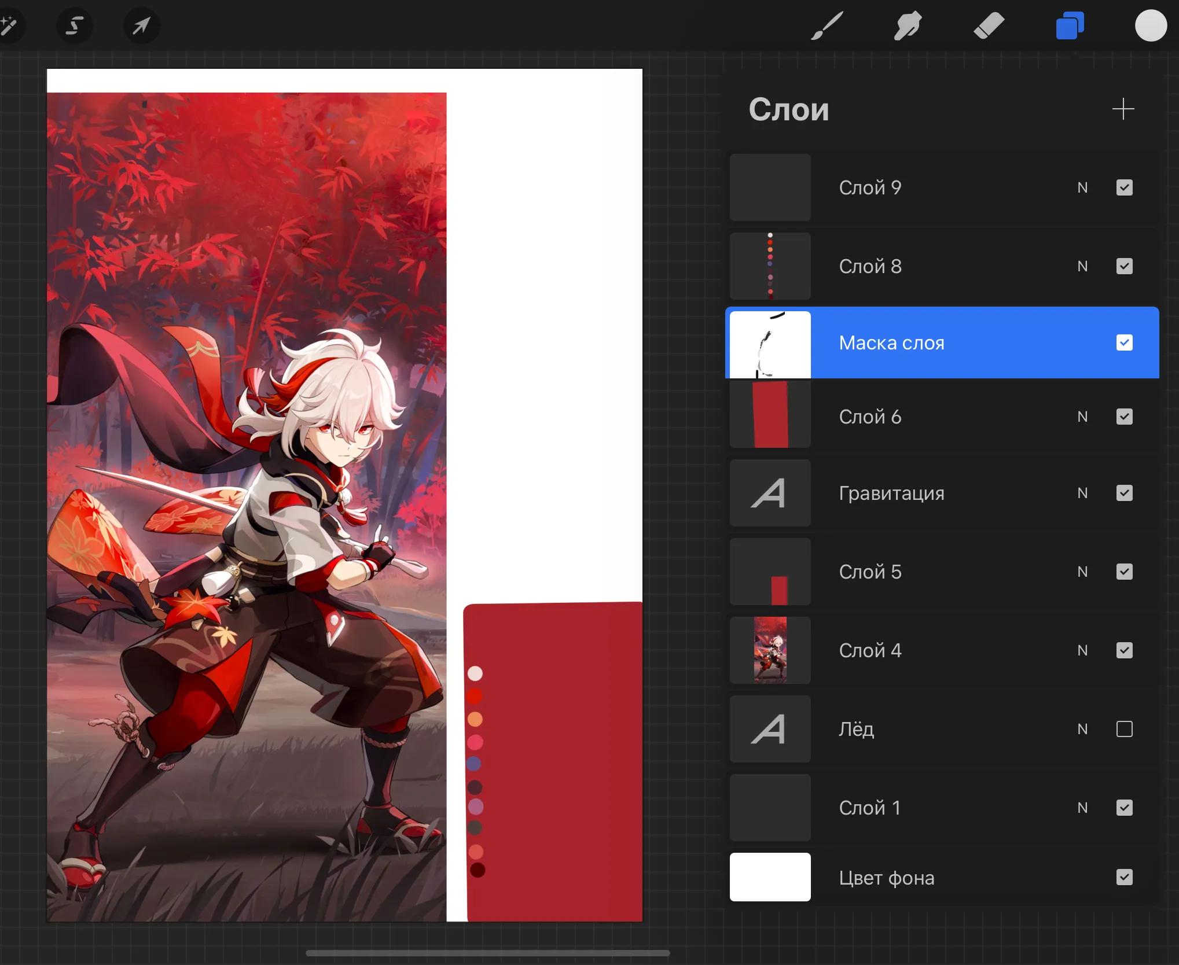The height and width of the screenshot is (965, 1179).
Task: Hide layer Слой 9
Action: pyautogui.click(x=1124, y=187)
